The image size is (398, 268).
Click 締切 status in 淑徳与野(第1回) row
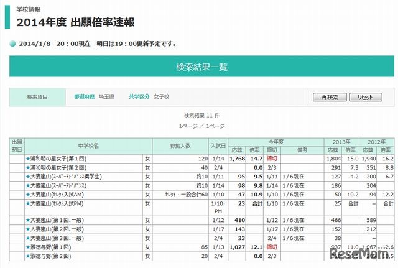[x=272, y=247]
